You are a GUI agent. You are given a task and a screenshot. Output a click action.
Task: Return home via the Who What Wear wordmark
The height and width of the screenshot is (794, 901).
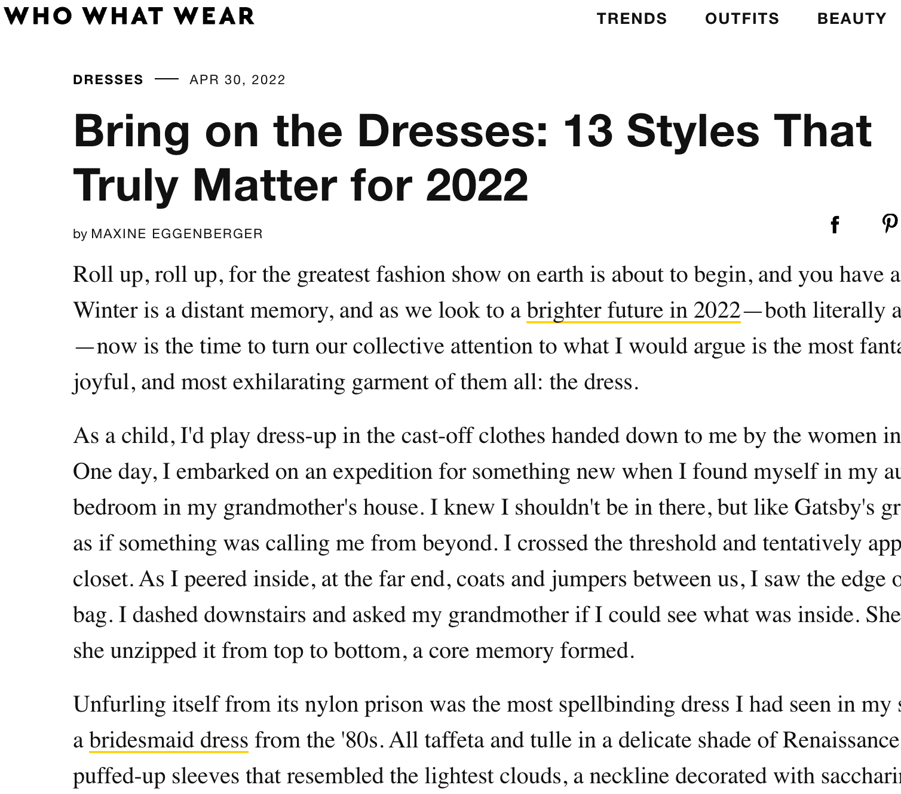point(127,17)
